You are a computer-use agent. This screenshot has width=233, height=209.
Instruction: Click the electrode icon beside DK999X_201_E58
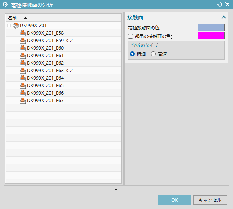[23, 33]
